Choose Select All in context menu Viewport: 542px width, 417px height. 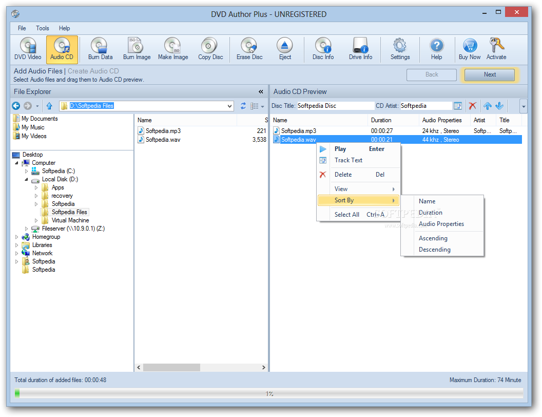point(358,215)
